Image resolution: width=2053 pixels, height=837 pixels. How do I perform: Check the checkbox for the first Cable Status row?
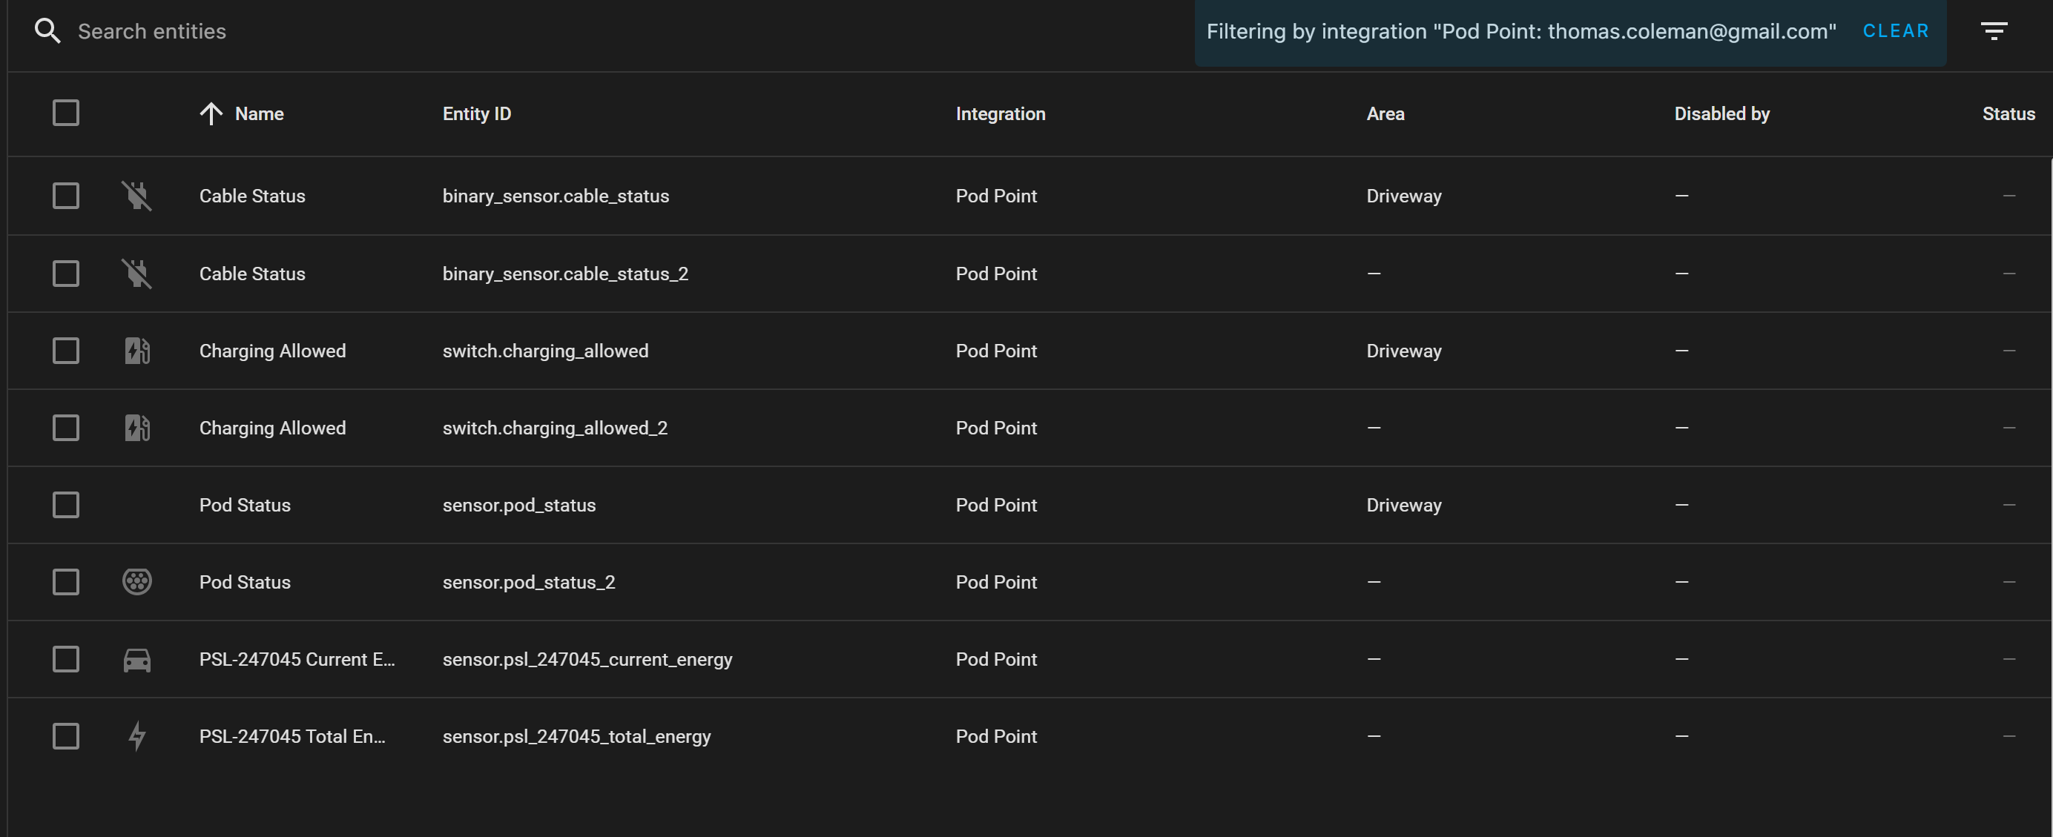click(66, 195)
